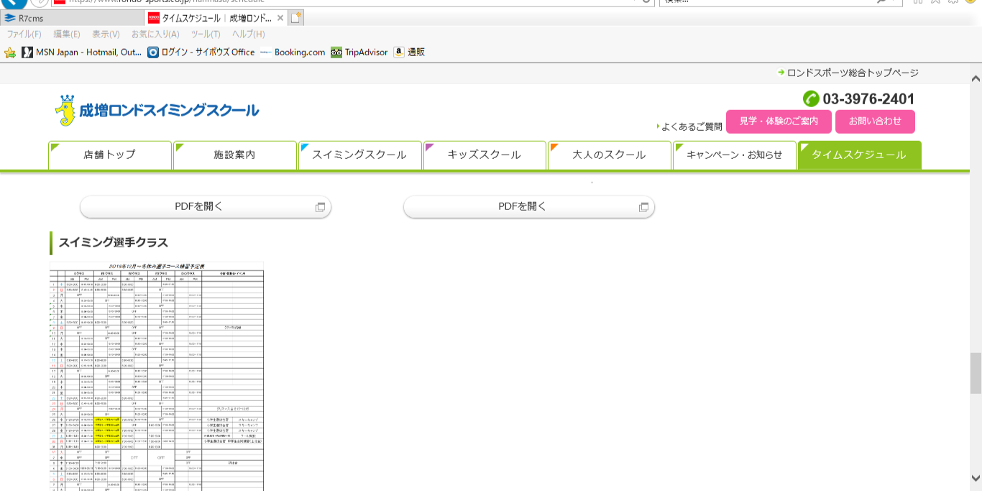982x491 pixels.
Task: Open the ファイル(F) menu
Action: (24, 34)
